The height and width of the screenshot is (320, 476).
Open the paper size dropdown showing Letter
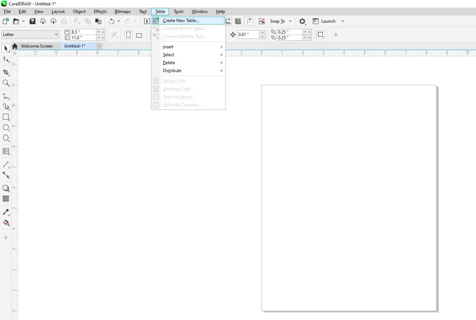30,34
